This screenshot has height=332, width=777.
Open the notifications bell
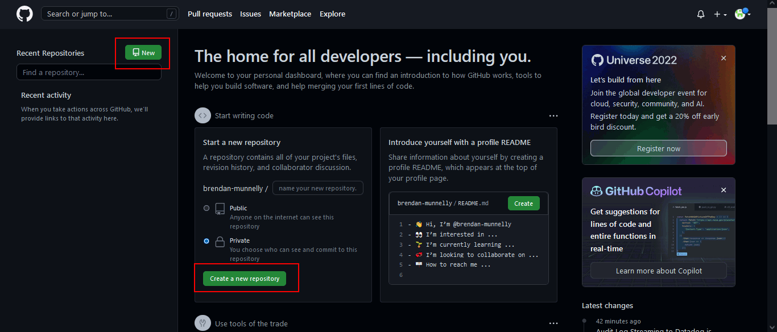point(701,14)
